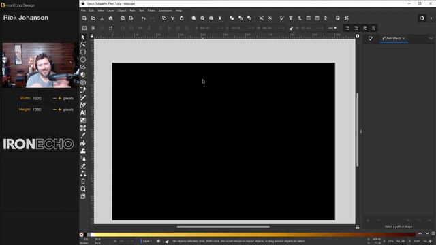Click the Export icon
Viewport: 436px width, 245px height.
coord(131,18)
